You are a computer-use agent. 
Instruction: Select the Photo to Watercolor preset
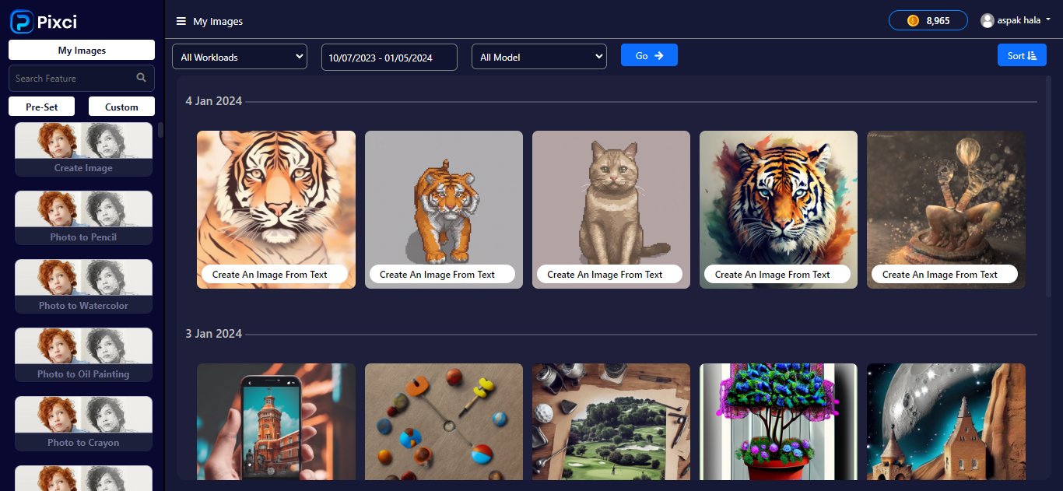83,286
